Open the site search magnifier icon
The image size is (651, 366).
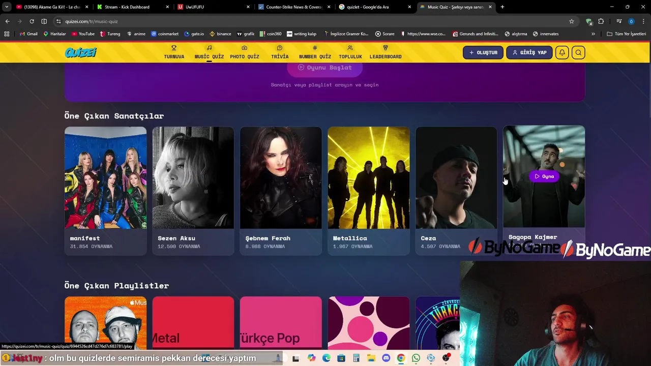click(578, 52)
